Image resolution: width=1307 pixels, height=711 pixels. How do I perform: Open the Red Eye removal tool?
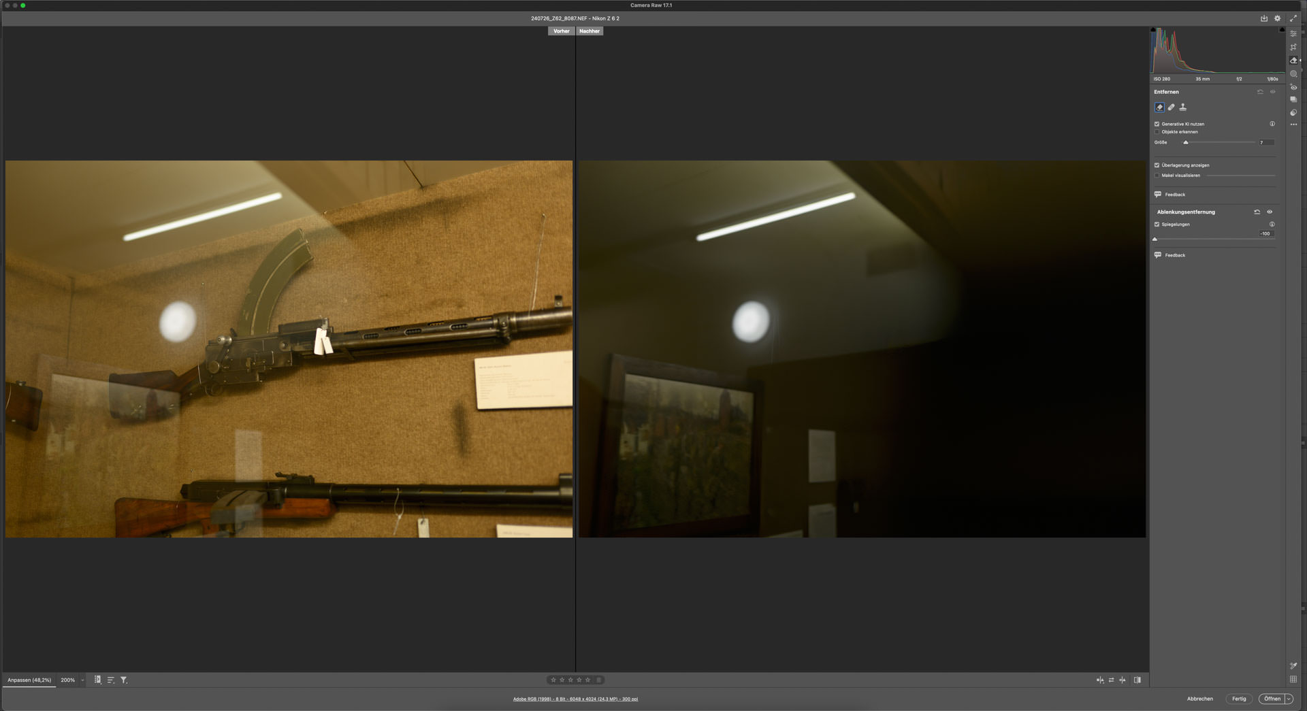coord(1293,86)
